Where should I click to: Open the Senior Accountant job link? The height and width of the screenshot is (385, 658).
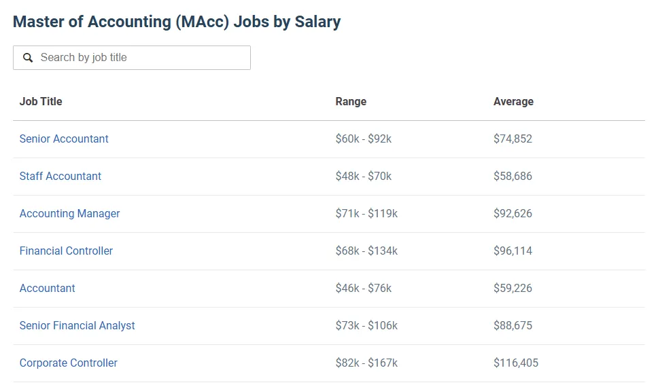pyautogui.click(x=64, y=139)
